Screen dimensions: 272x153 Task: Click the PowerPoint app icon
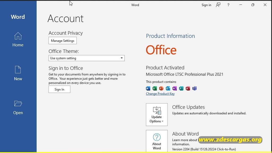point(161,88)
